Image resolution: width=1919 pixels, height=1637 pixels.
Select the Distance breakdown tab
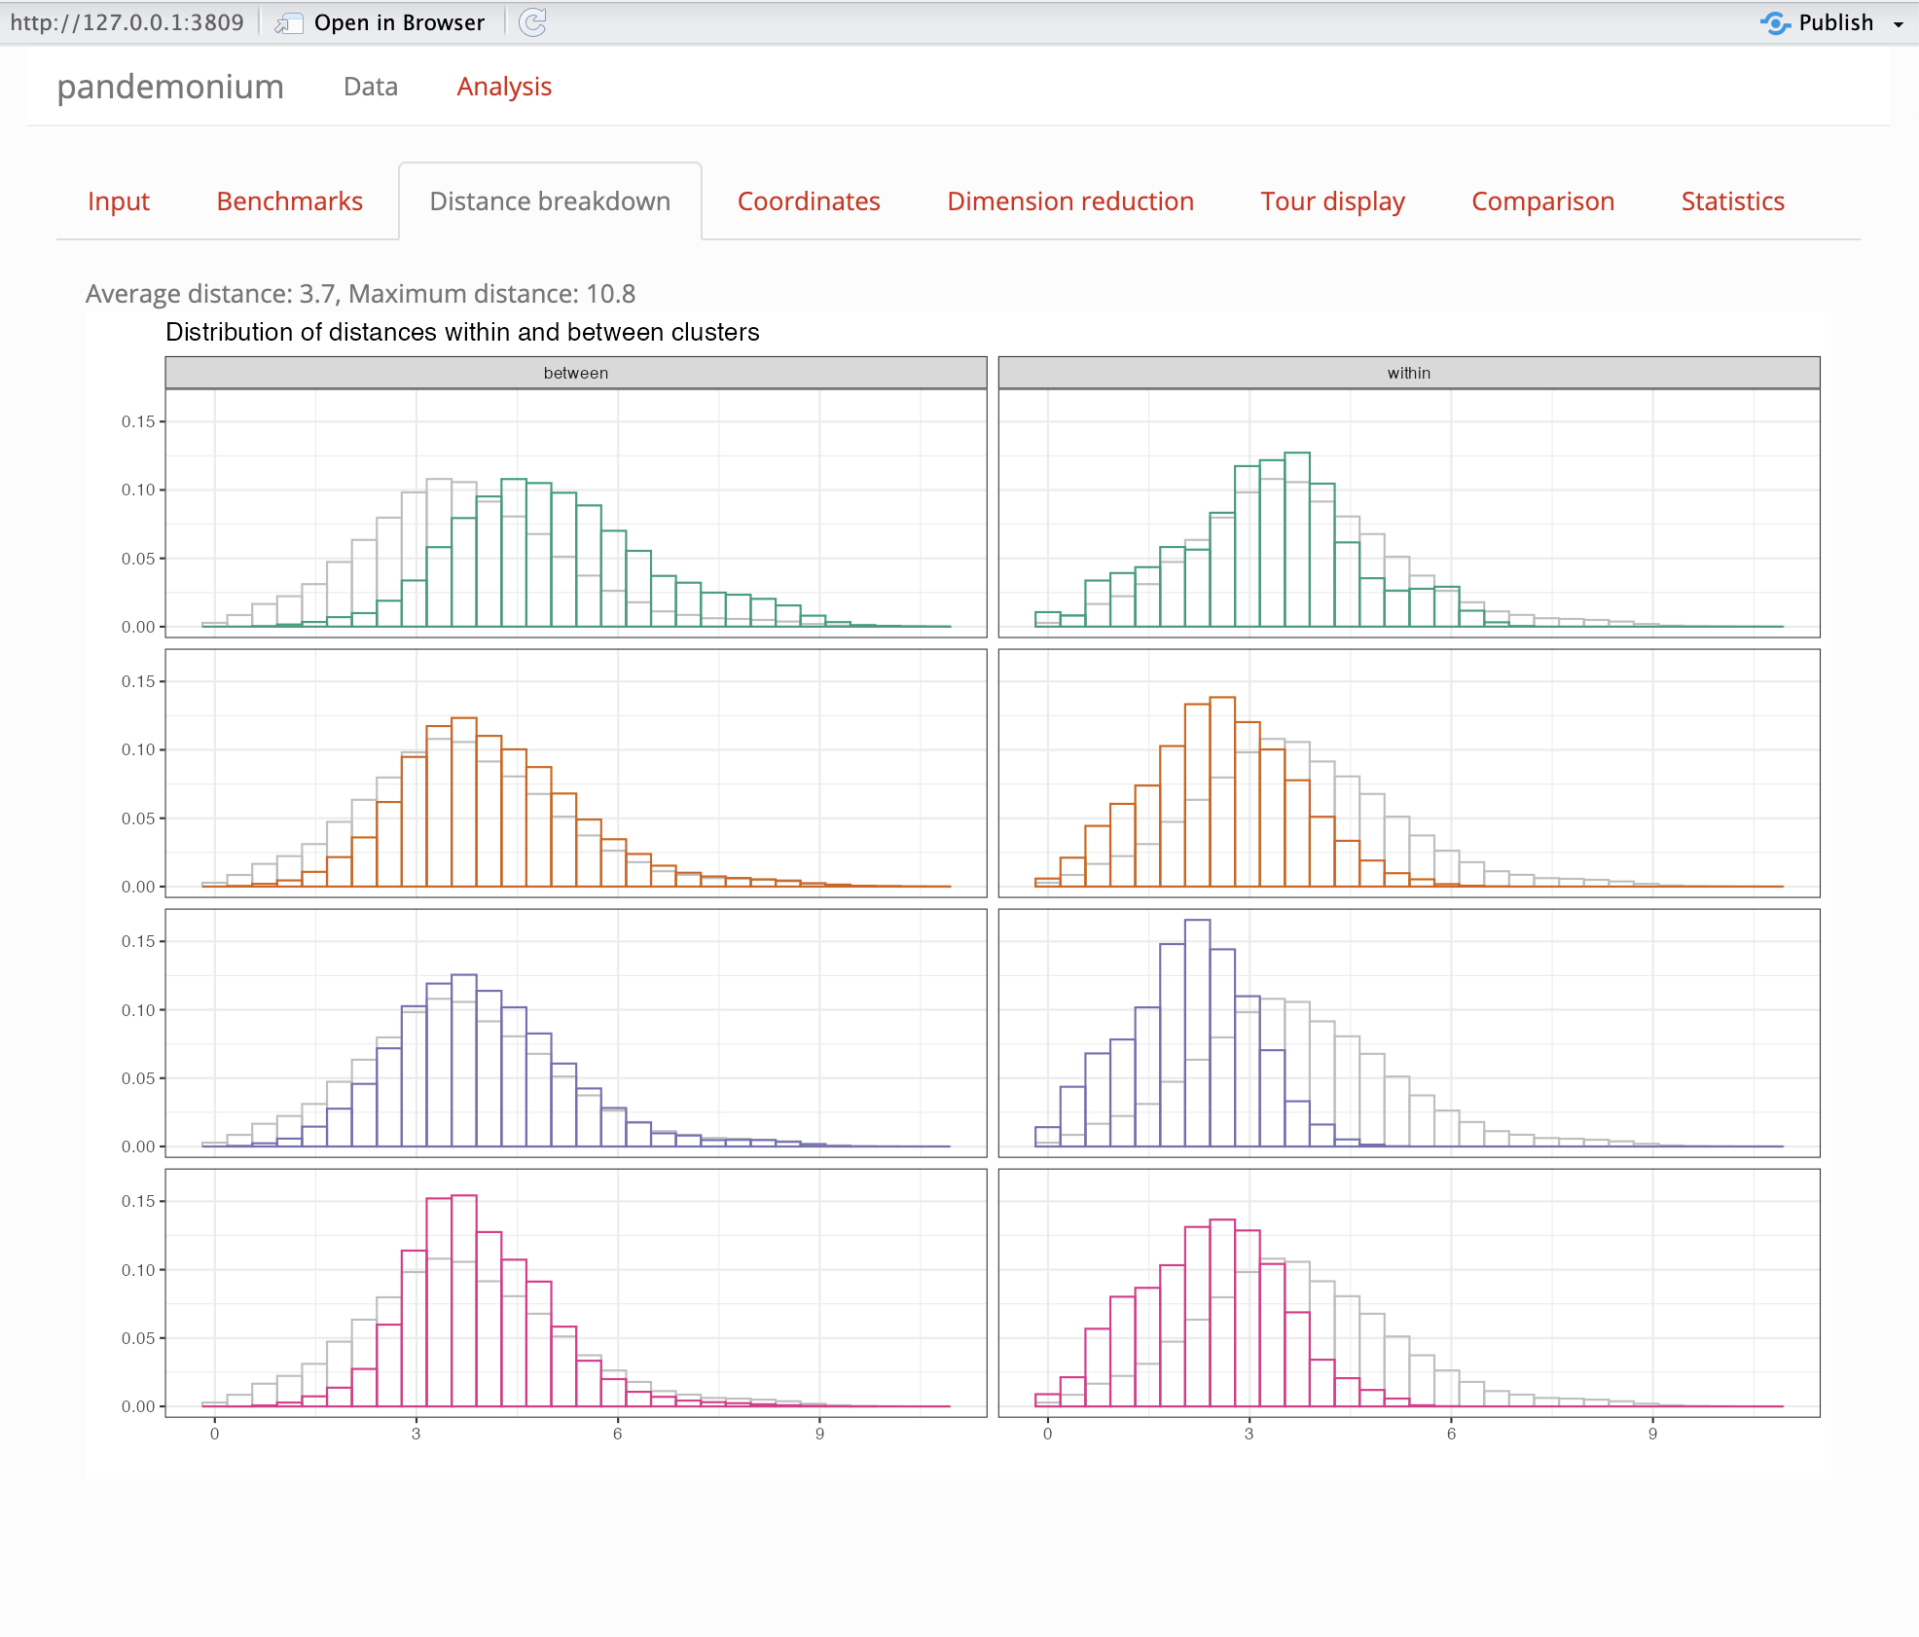(x=550, y=201)
